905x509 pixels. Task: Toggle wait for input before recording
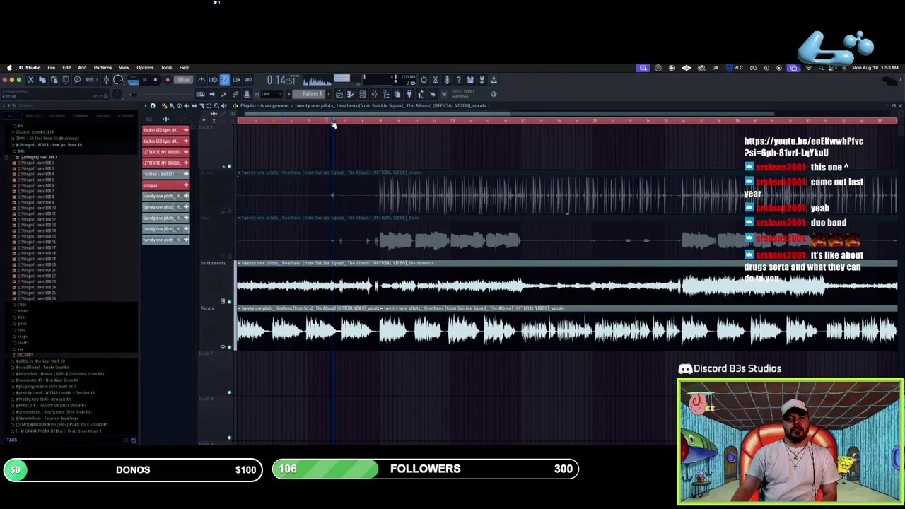pos(213,80)
